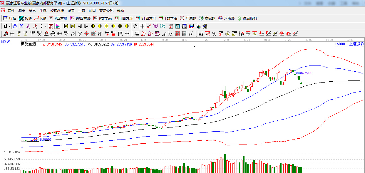
Task: Toggle the crosshair cursor button
Action: pyautogui.click(x=142, y=26)
